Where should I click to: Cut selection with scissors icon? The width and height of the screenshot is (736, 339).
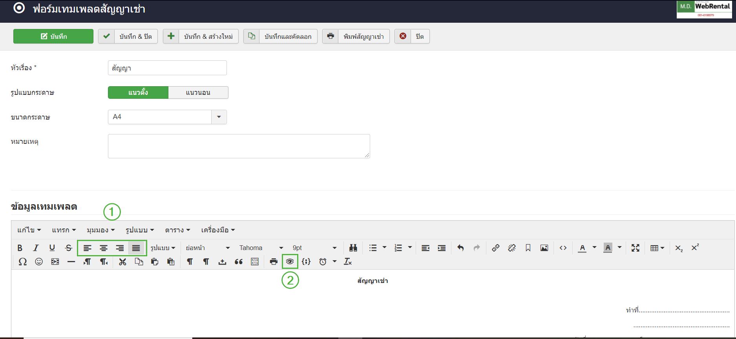click(x=122, y=261)
